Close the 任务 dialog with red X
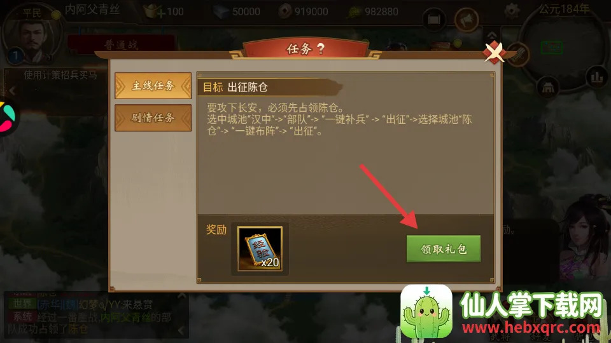The height and width of the screenshot is (343, 611). pyautogui.click(x=494, y=52)
